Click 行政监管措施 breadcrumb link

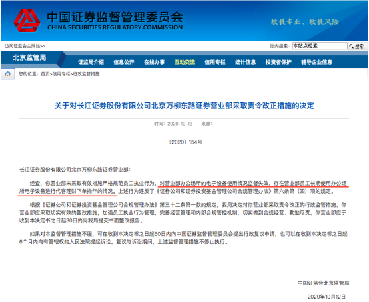coord(86,74)
